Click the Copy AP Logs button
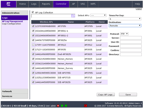Viewport: 144px width, 109px height. click(x=106, y=95)
